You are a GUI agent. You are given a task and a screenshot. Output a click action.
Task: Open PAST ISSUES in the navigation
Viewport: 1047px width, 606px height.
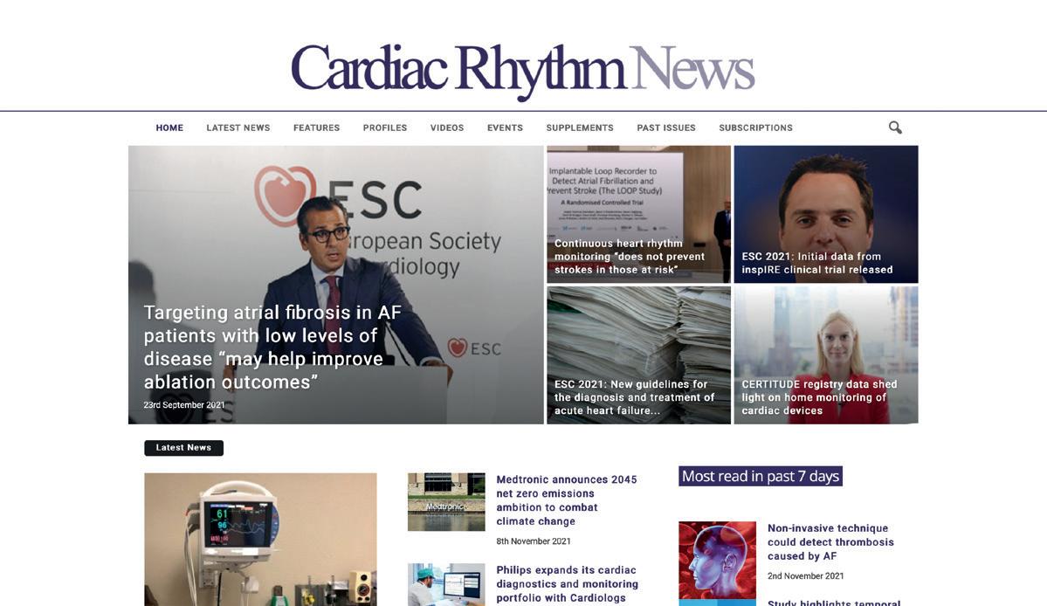pos(666,127)
